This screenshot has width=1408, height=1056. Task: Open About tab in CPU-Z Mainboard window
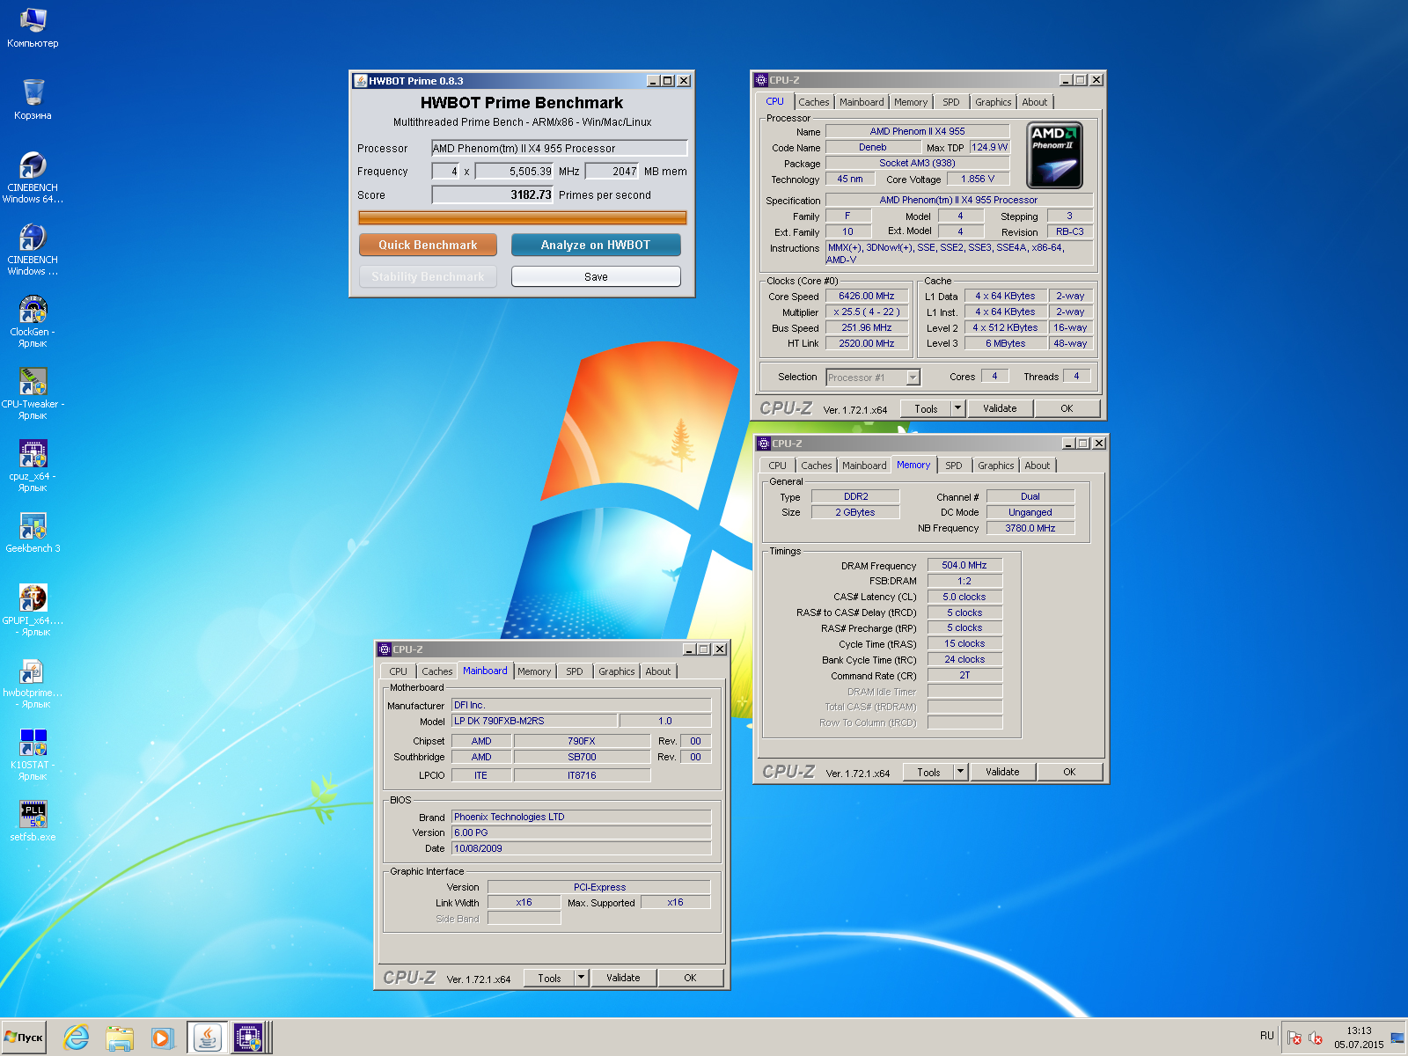658,671
